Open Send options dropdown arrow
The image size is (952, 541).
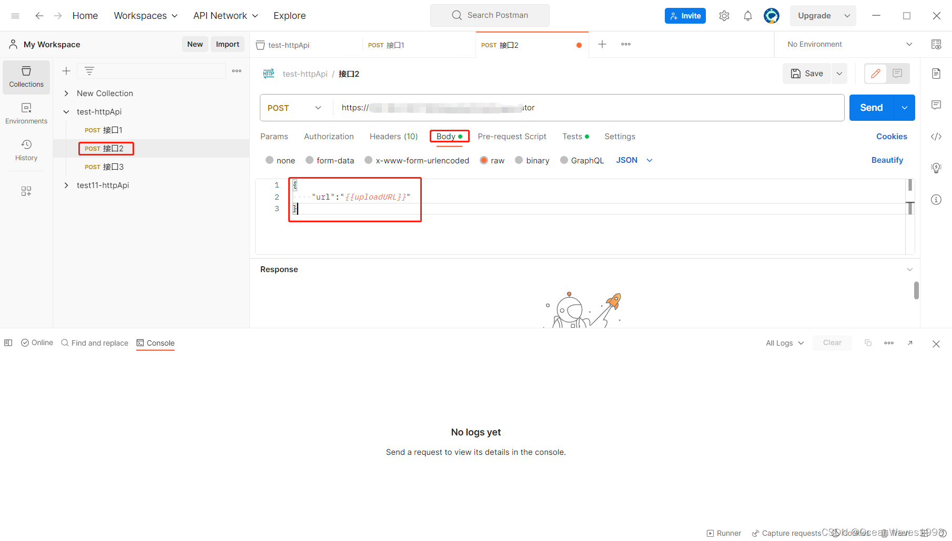[x=905, y=108]
